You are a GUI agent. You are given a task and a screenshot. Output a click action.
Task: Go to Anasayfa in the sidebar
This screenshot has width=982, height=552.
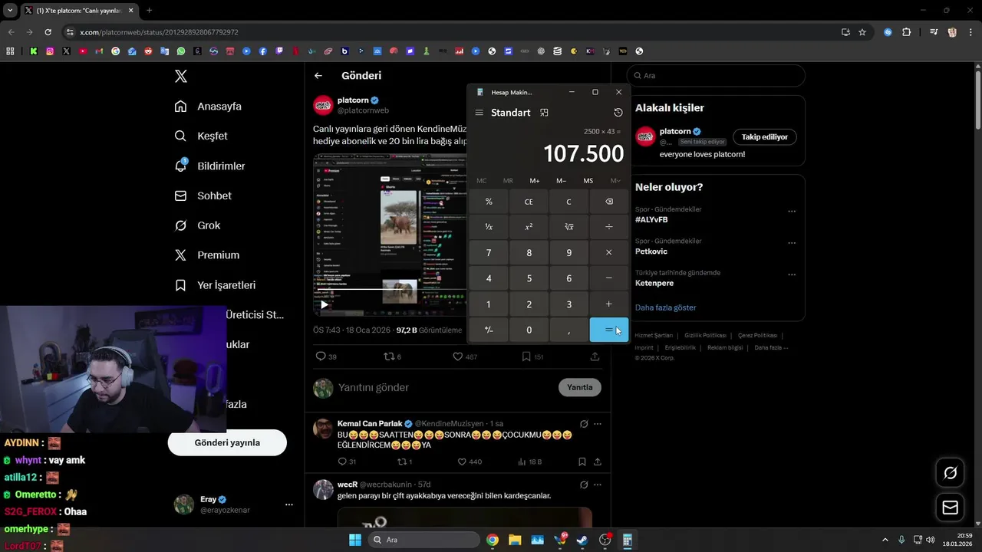208,106
